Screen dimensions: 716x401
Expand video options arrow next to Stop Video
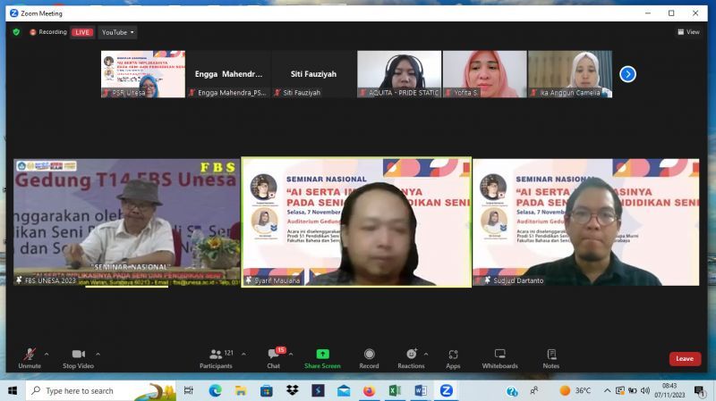(x=98, y=354)
